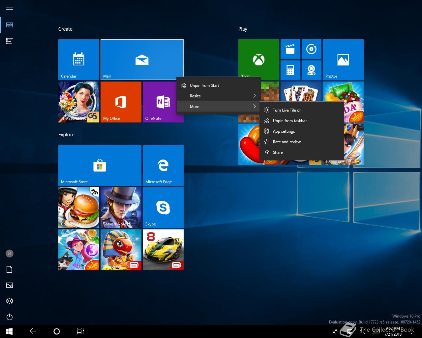Click the taskbar Back arrow
422x338 pixels.
pyautogui.click(x=33, y=331)
